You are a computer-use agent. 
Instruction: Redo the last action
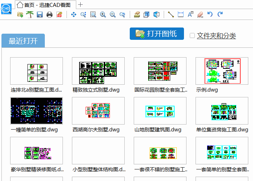tap(220, 14)
